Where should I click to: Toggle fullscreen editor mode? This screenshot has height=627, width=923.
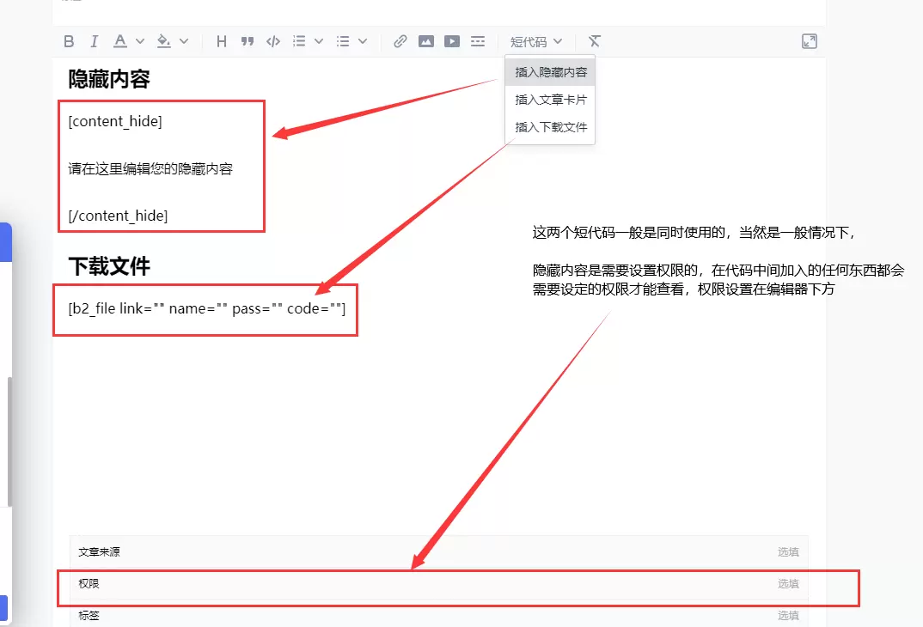point(809,40)
